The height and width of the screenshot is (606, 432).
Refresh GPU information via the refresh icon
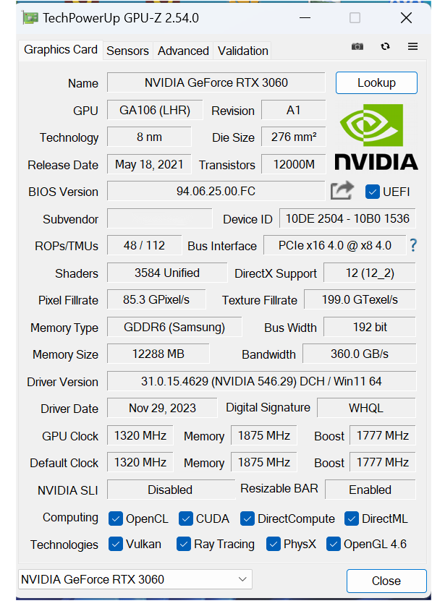(384, 46)
